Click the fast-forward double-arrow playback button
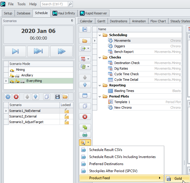 [x=38, y=51]
